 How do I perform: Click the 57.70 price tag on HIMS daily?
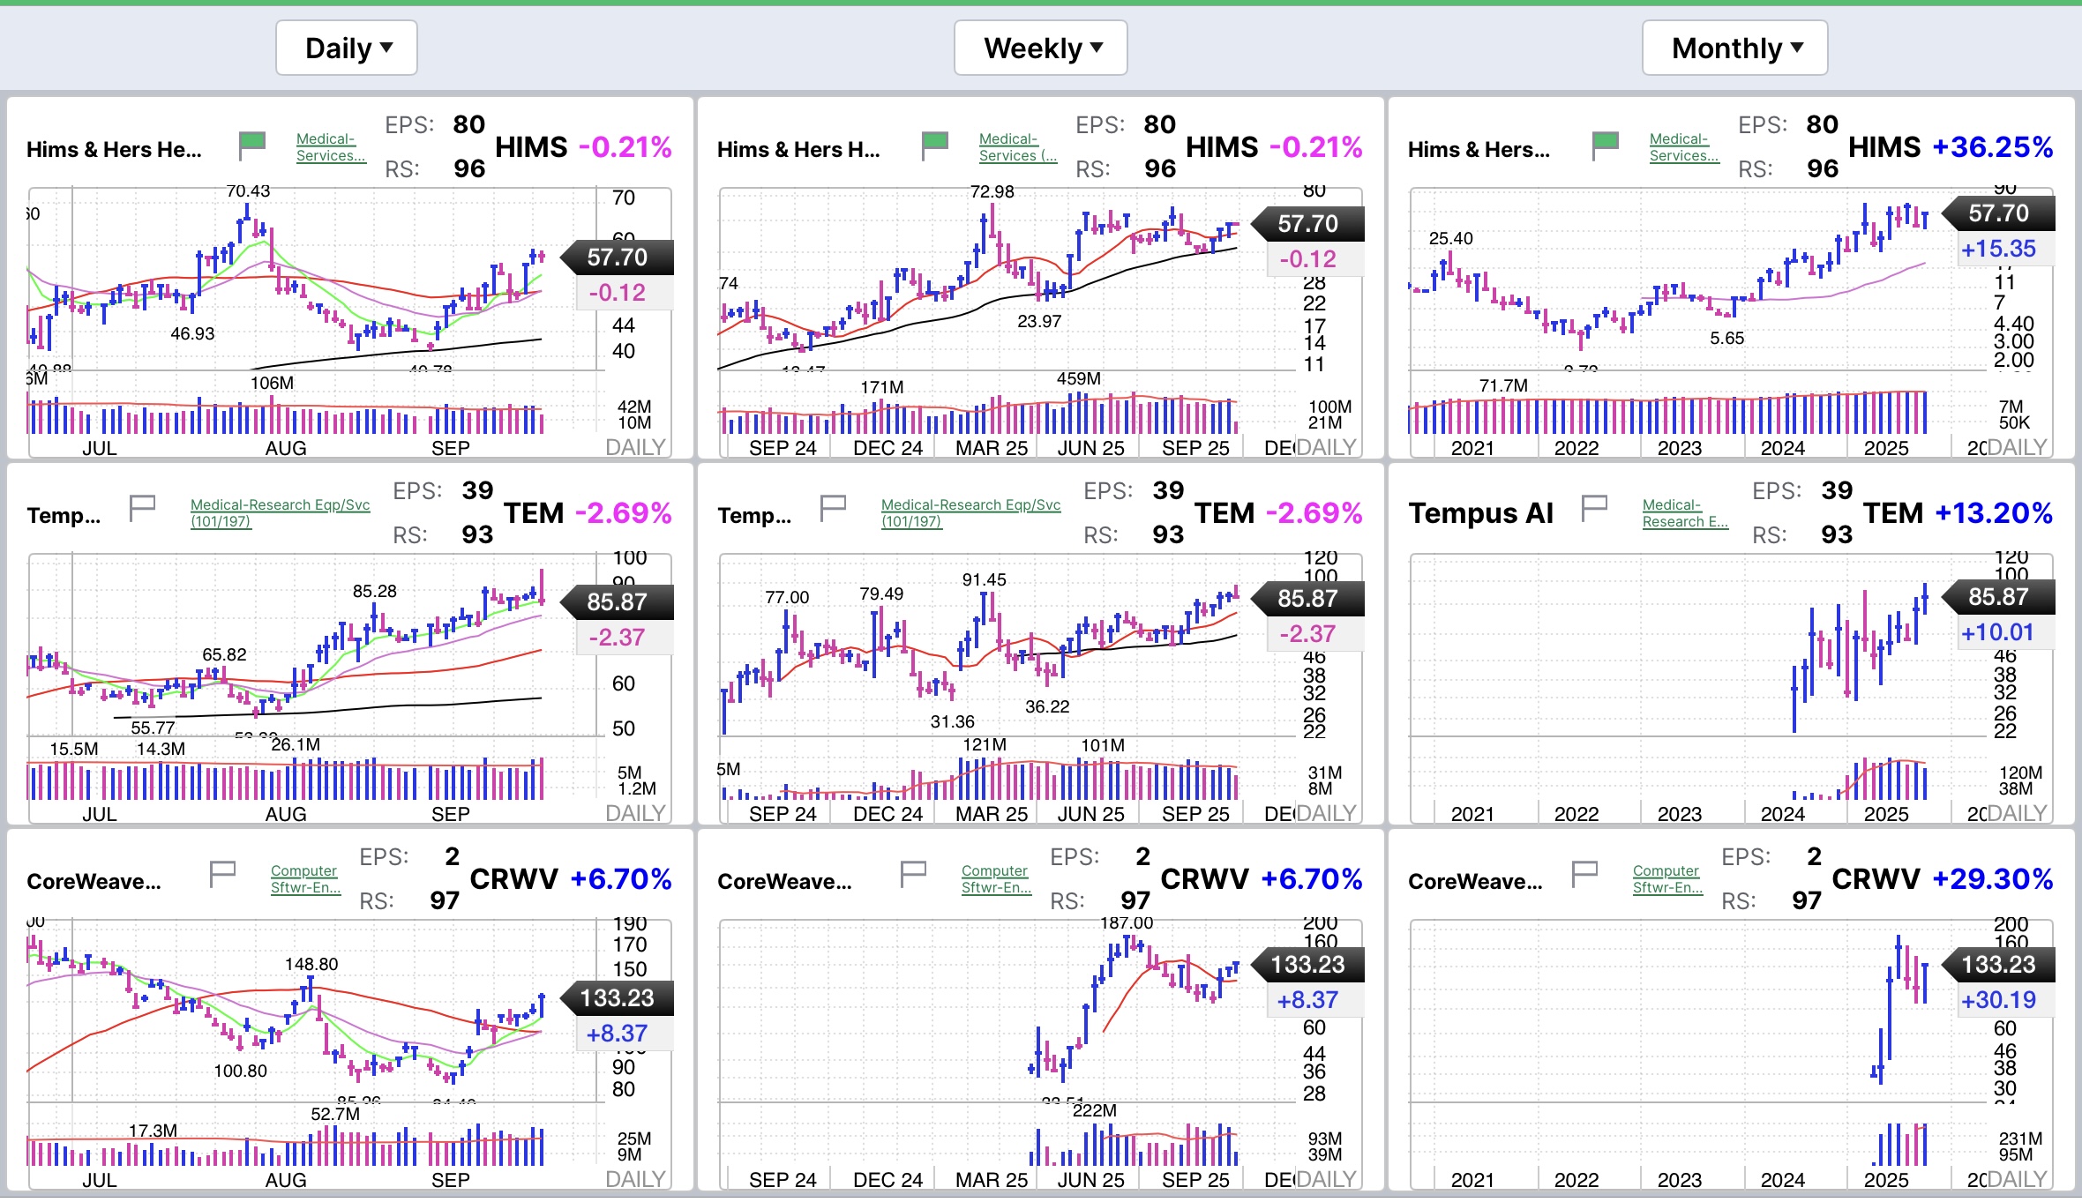click(617, 258)
